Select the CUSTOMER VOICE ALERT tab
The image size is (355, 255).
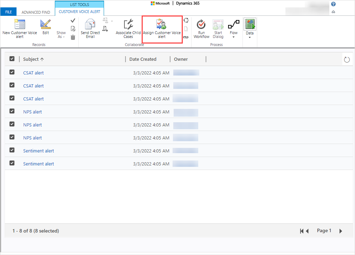point(79,12)
